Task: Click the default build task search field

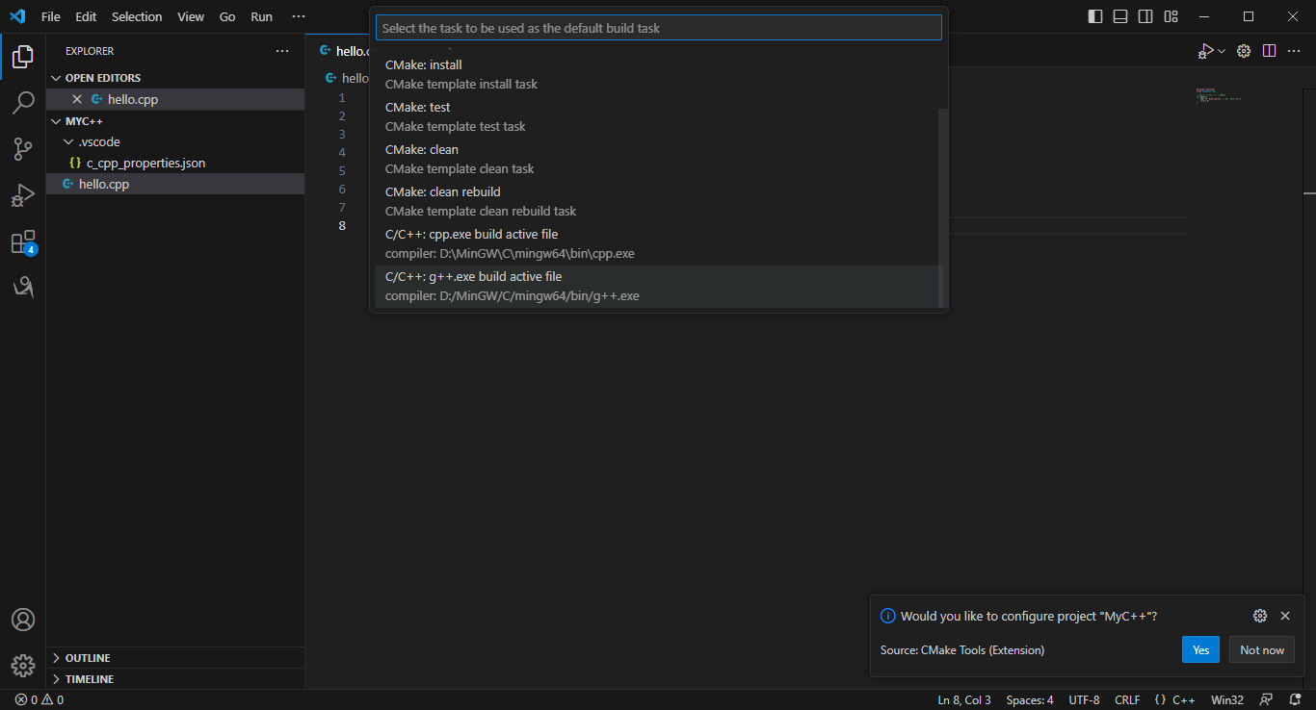Action: pyautogui.click(x=659, y=28)
